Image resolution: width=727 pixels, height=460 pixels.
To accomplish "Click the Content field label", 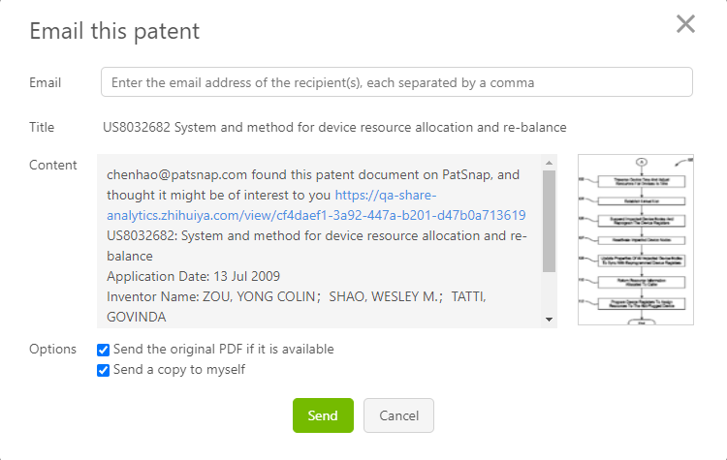I will 53,165.
